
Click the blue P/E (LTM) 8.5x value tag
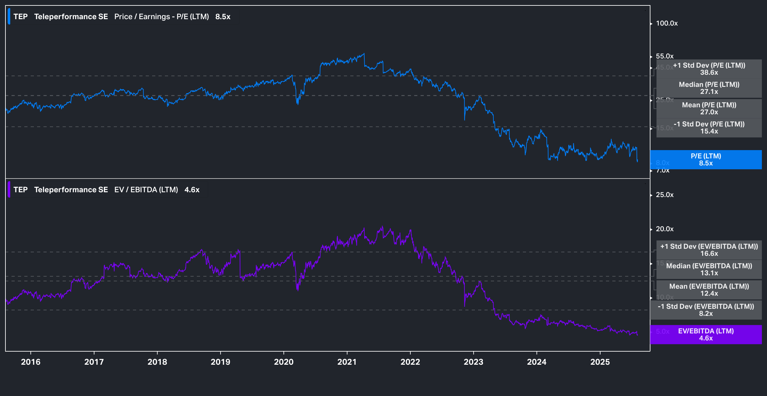[706, 160]
